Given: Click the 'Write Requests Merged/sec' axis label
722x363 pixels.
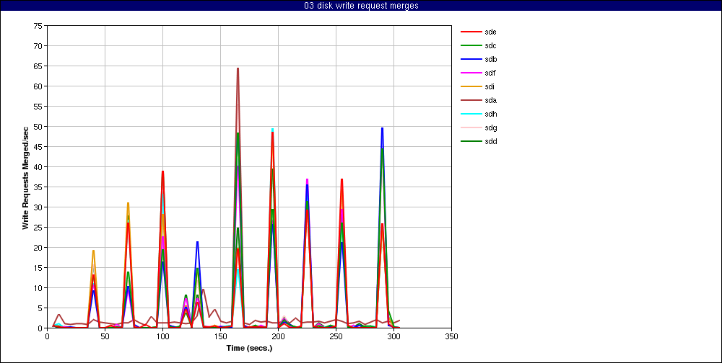Looking at the screenshot, I should [26, 177].
